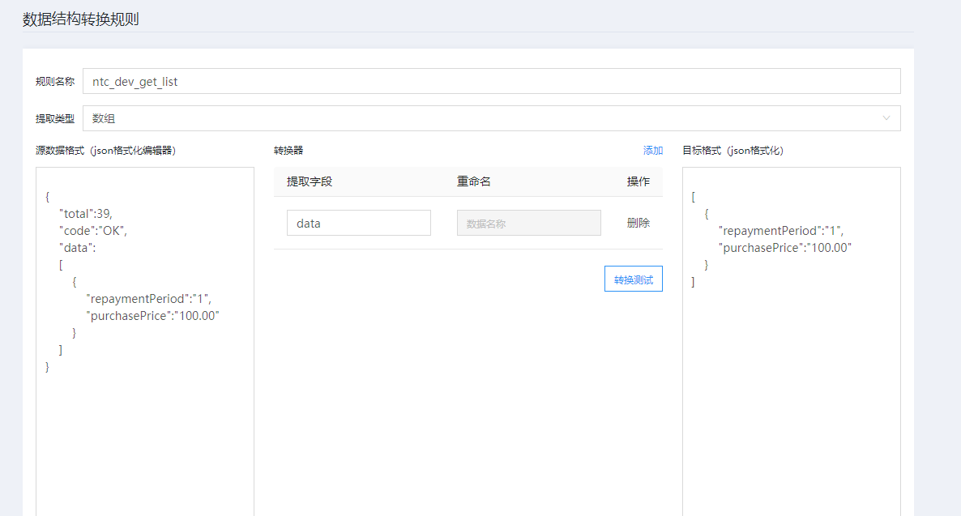Open the 提取类型 select showing 数组
The height and width of the screenshot is (516, 961).
coord(486,118)
